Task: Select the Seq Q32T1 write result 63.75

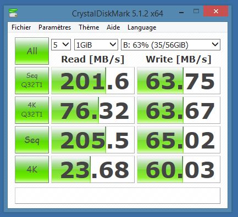Action: point(179,81)
